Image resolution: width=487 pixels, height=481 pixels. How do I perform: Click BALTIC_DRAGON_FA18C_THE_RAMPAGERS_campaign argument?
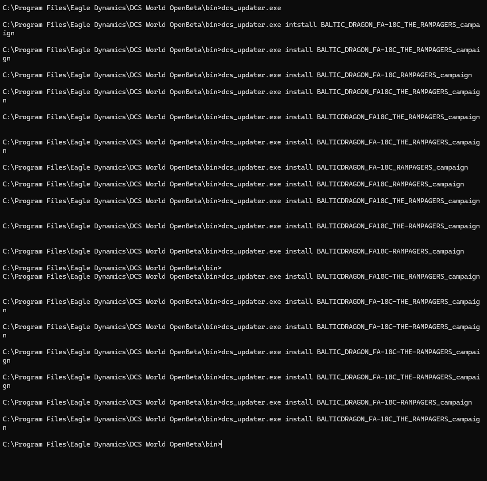coord(398,92)
